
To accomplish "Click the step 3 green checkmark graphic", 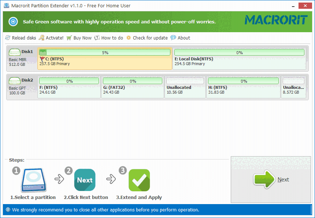I will [x=139, y=180].
